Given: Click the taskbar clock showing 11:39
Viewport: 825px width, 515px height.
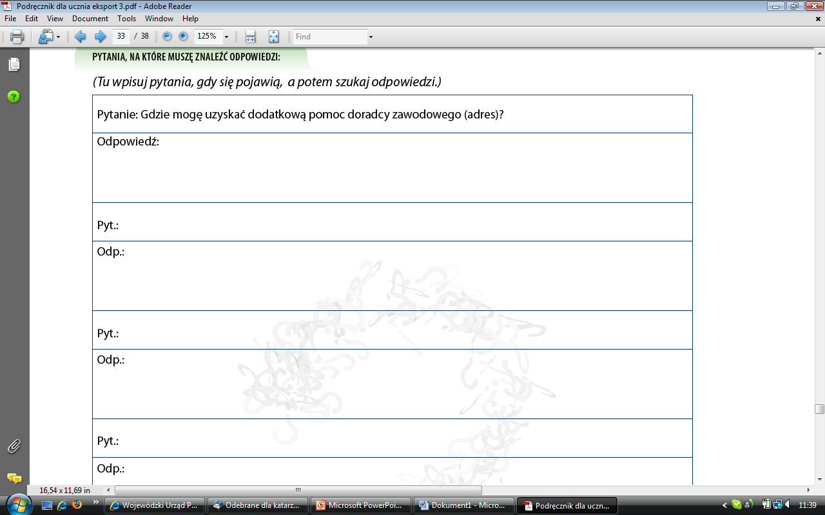Looking at the screenshot, I should click(808, 505).
